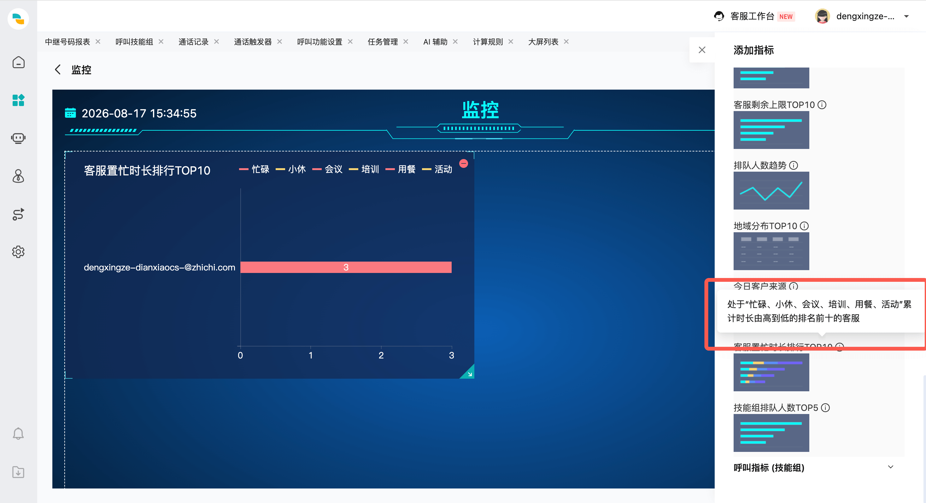
Task: Click the dengxingze-dianxiaocs-@zhichi.com axis label
Action: click(159, 267)
